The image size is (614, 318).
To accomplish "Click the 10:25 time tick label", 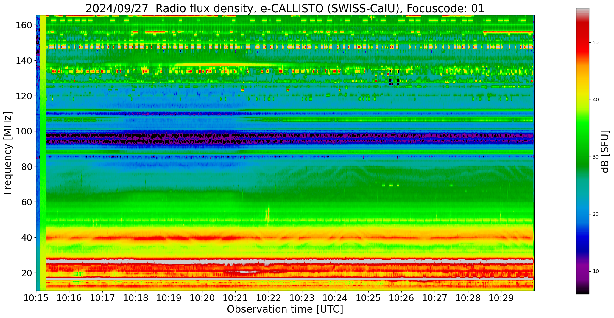I will tap(368, 298).
